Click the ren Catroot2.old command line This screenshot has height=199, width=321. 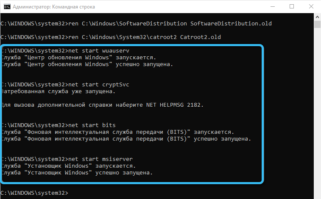111,37
